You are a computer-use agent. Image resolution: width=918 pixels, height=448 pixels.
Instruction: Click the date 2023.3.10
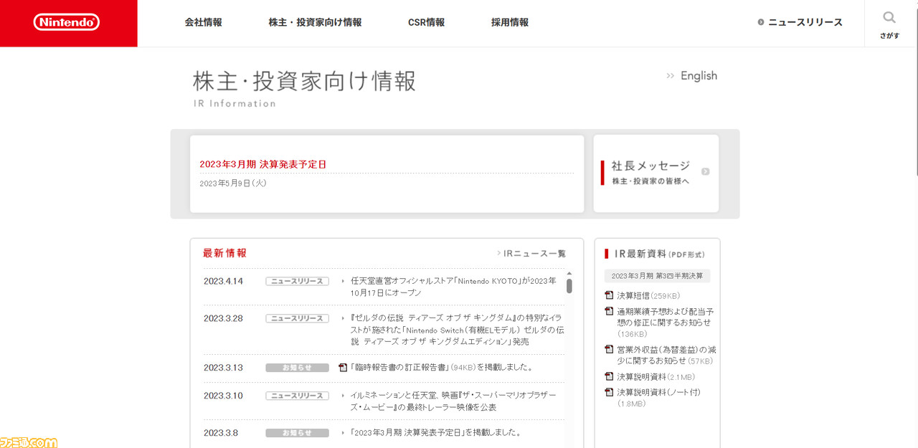223,396
